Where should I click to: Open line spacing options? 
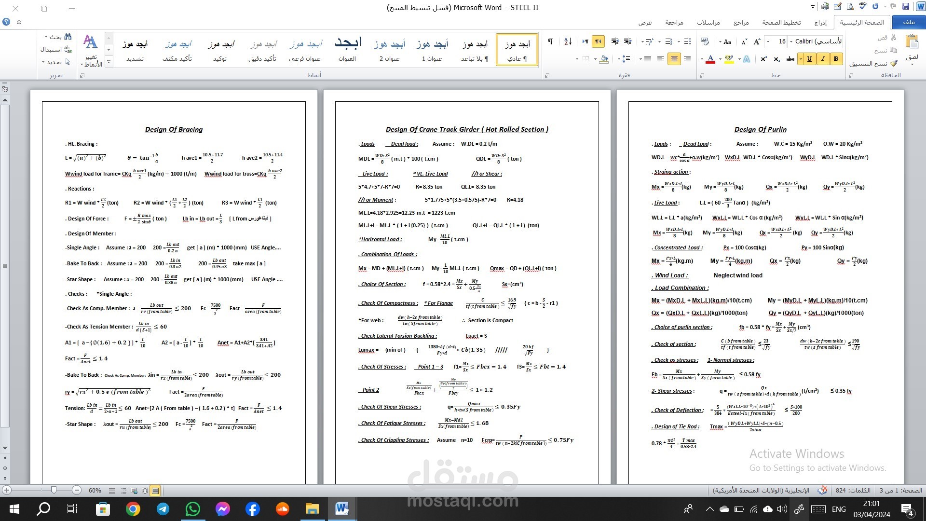(x=626, y=59)
